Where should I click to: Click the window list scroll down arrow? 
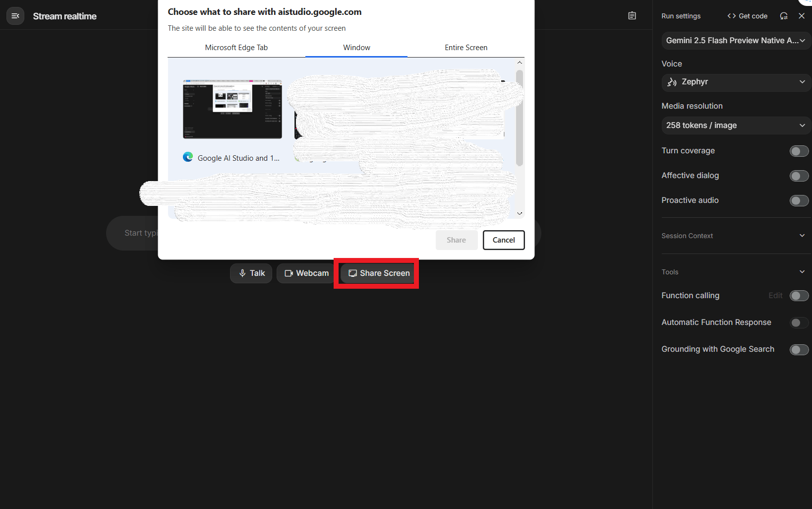tap(520, 213)
